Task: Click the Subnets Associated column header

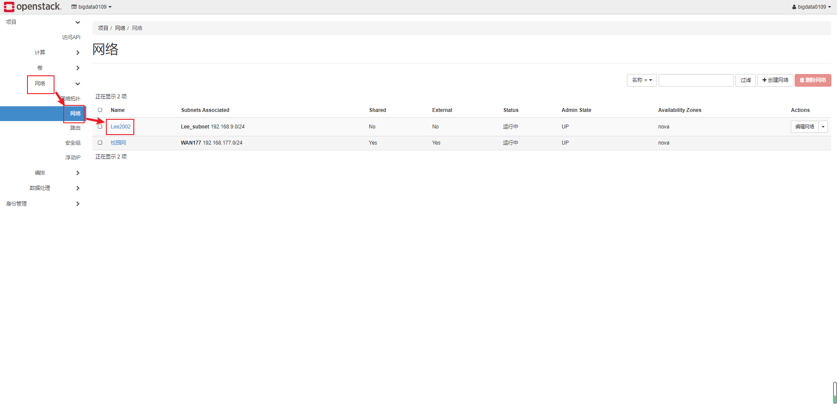Action: coord(205,110)
